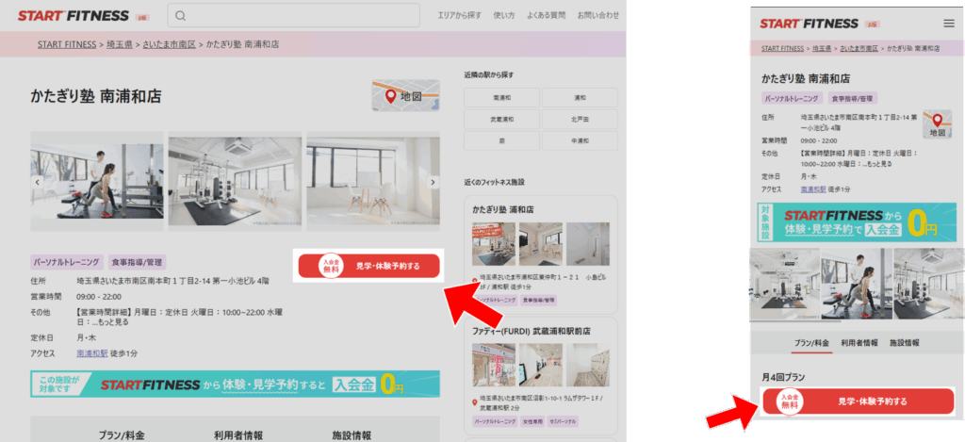Click 埼玉県 in the desktop breadcrumb
Image resolution: width=965 pixels, height=442 pixels.
pyautogui.click(x=118, y=44)
